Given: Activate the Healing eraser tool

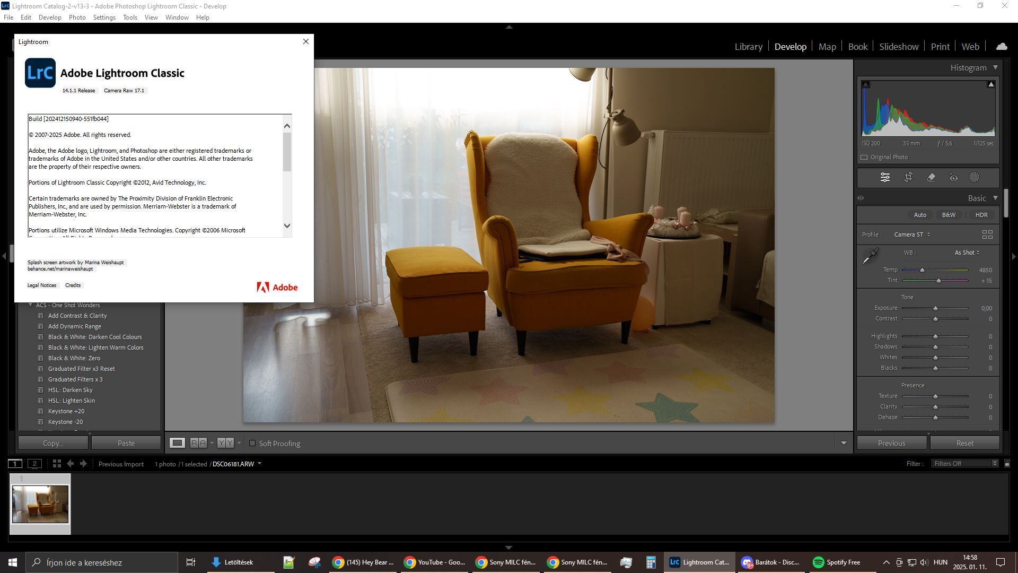Looking at the screenshot, I should pos(931,178).
